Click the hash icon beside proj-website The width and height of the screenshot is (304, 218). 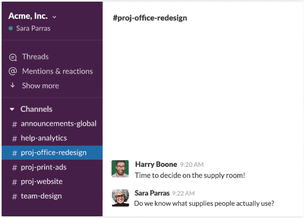click(x=14, y=182)
